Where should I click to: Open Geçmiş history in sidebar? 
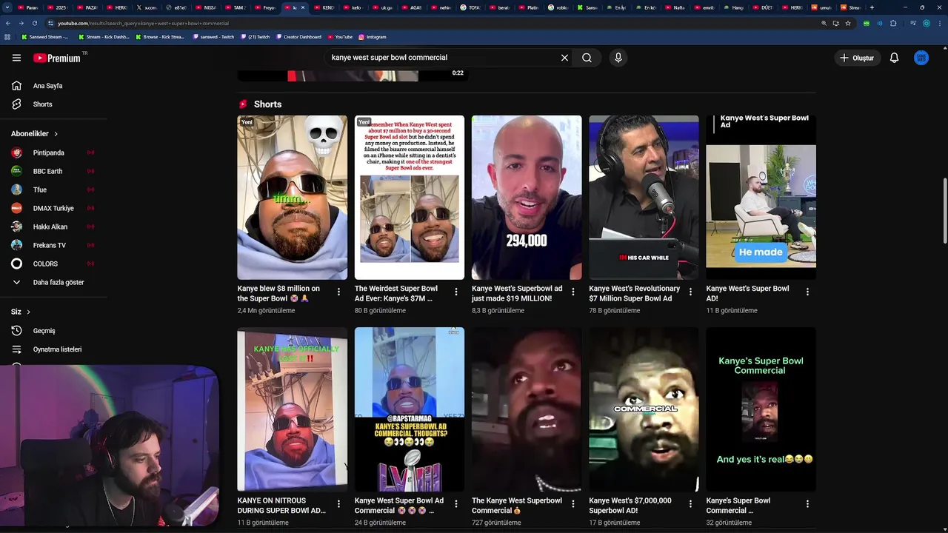tap(53, 331)
